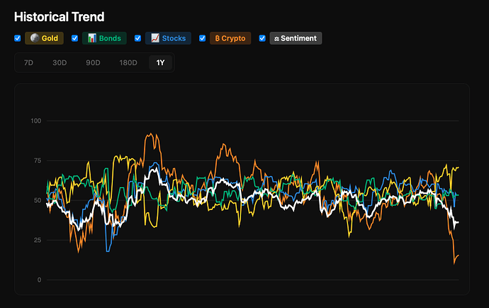Image resolution: width=489 pixels, height=308 pixels.
Task: Turn off the Sentiment checkbox
Action: click(262, 38)
